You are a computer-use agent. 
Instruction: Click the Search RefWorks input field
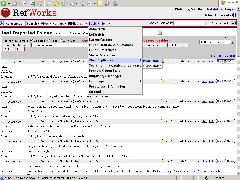[190, 23]
